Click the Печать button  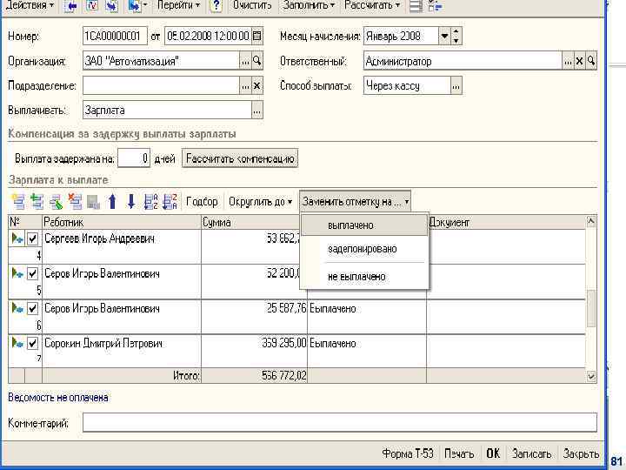[x=459, y=453]
